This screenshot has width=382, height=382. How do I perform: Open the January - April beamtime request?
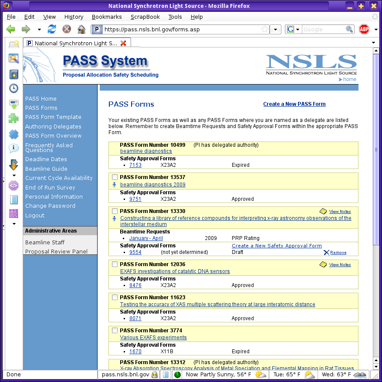click(x=146, y=238)
